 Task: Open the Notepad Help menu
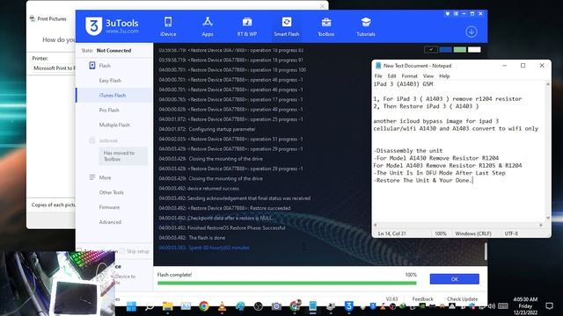click(444, 76)
